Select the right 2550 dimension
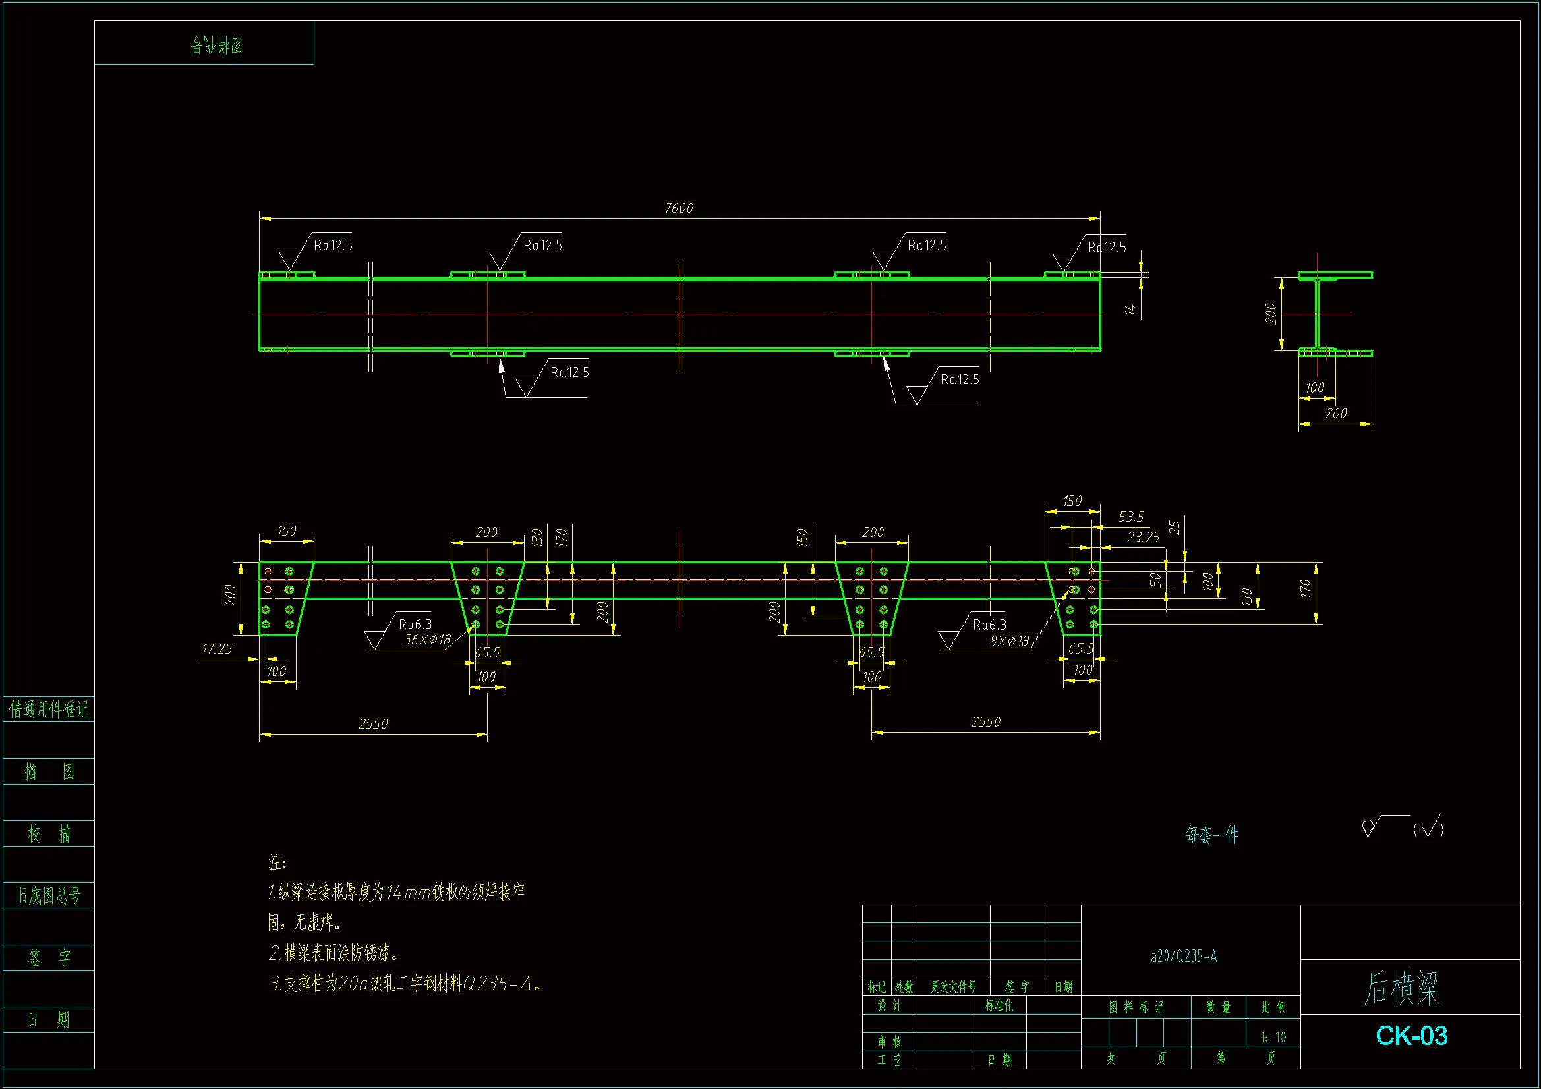 point(985,722)
